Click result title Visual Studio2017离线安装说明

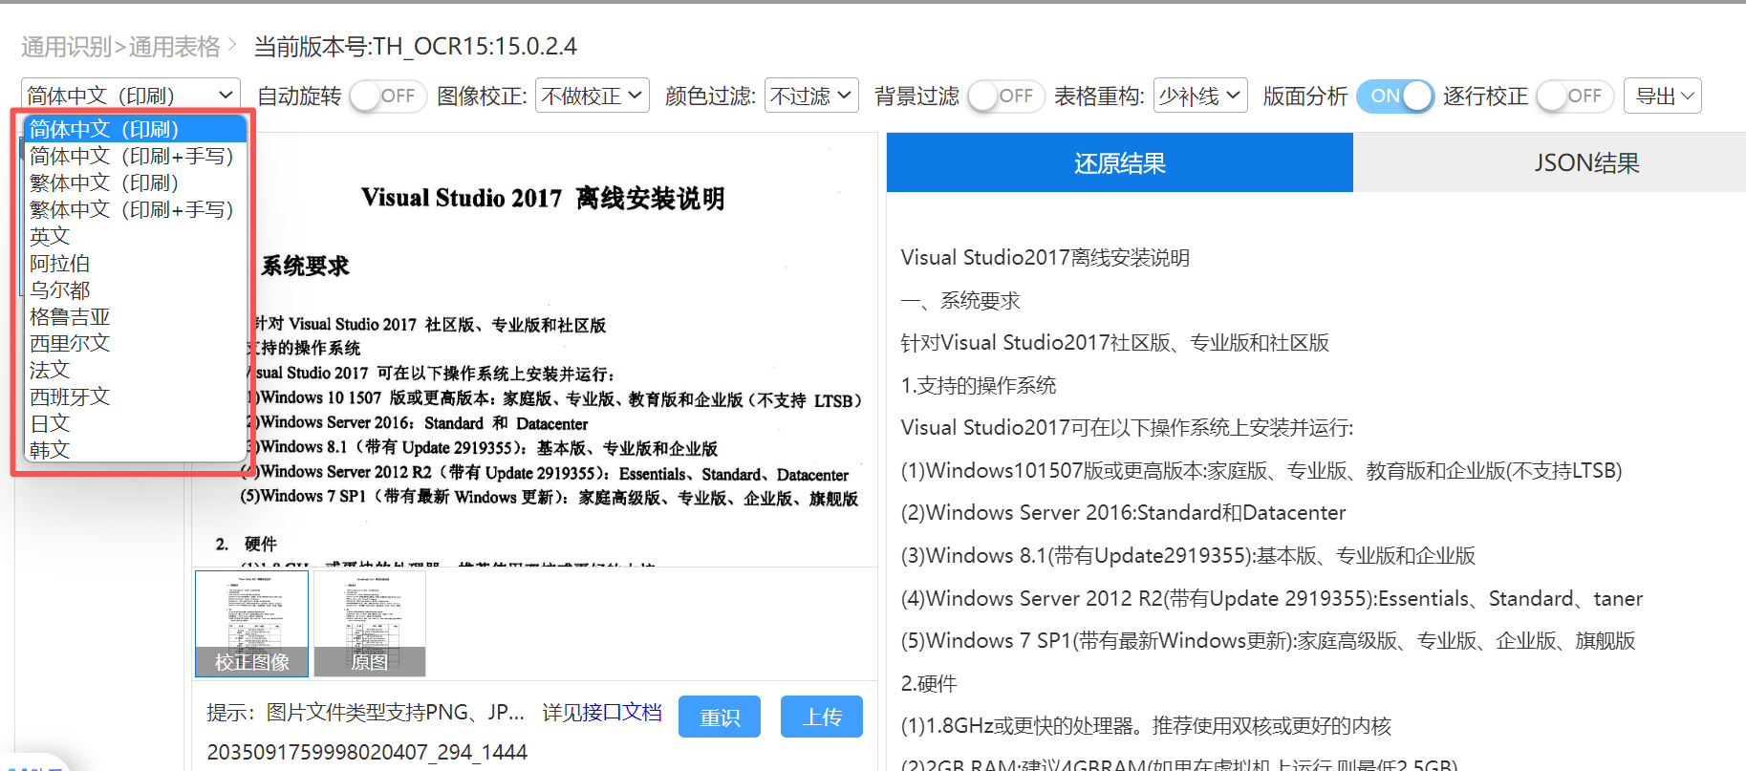pos(1045,258)
